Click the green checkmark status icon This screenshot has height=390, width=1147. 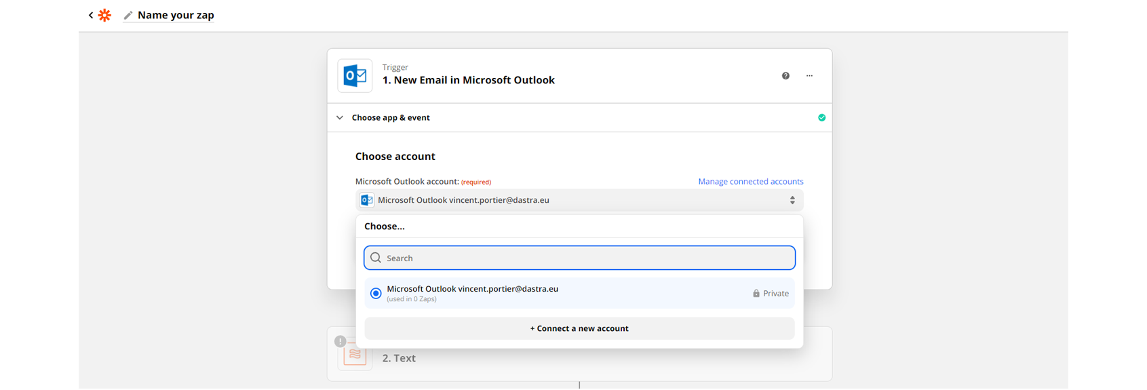(821, 118)
